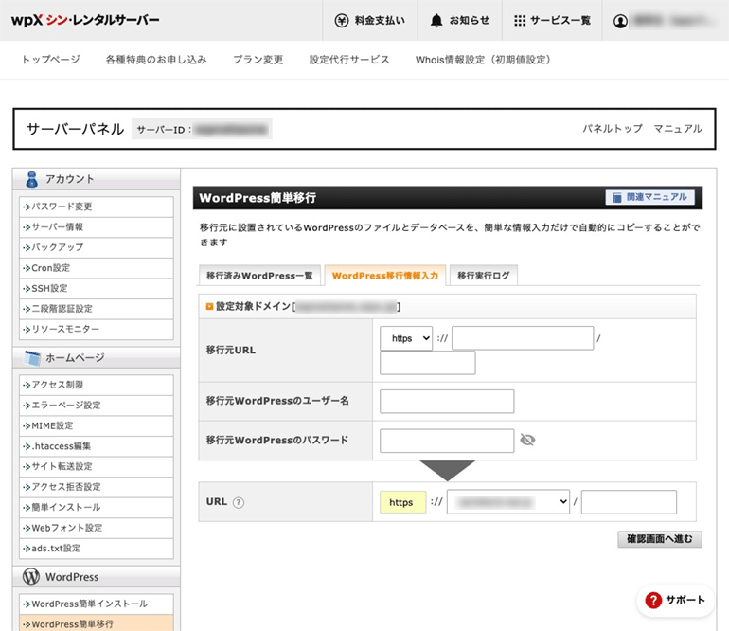Open Whois情報設定（初期値設定） menu item
Viewport: 729px width, 631px height.
coord(483,60)
